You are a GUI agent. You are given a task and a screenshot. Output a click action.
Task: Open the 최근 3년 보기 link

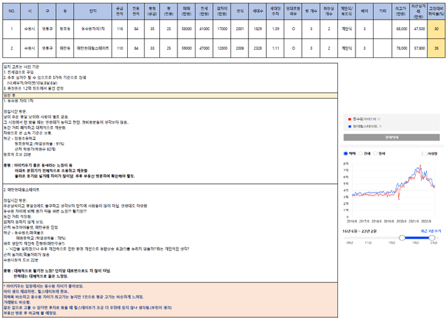tap(431, 231)
